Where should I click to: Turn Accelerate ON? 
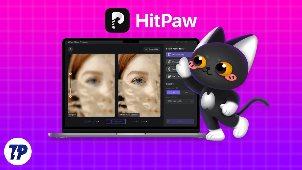coord(173,92)
